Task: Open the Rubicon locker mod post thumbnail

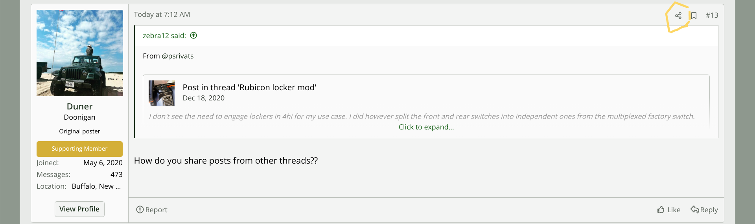Action: [x=162, y=93]
